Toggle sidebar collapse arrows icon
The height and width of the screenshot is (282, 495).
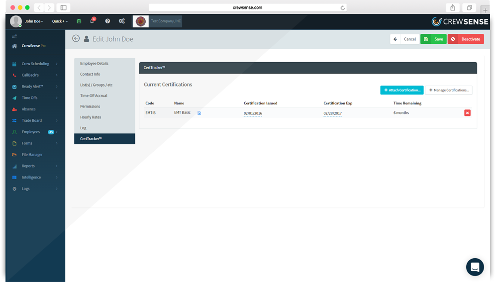click(14, 36)
